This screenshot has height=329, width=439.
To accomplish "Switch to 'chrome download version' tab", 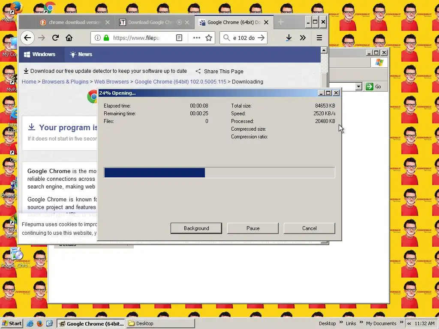I will (75, 22).
